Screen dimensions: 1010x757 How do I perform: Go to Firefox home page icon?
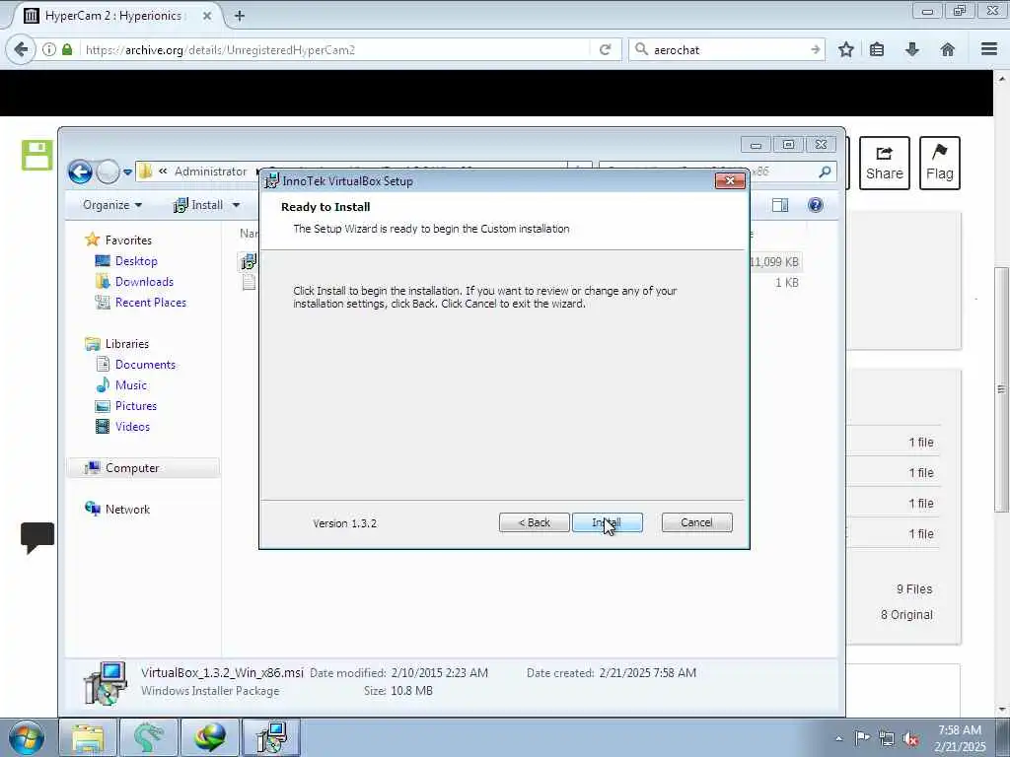point(947,49)
